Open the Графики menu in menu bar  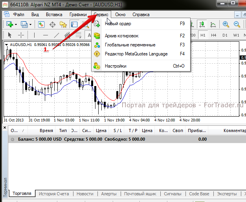[x=78, y=15]
